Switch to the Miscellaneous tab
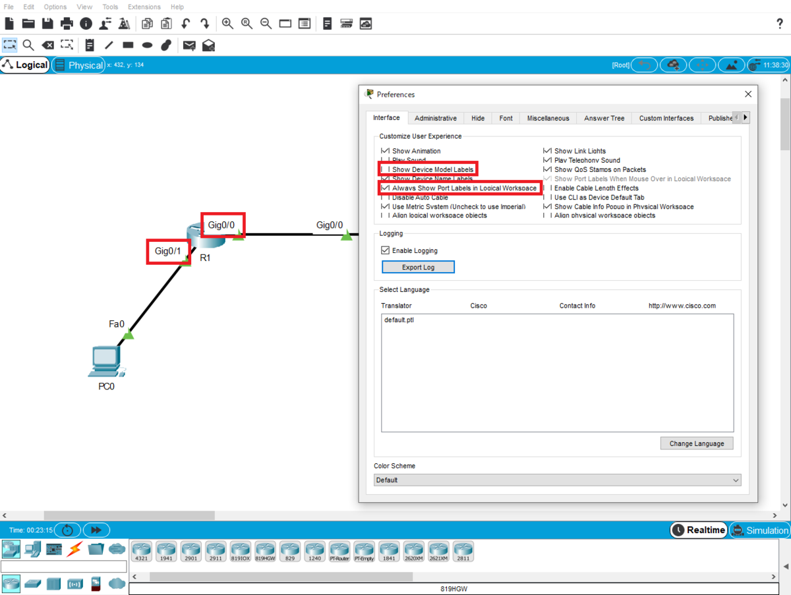Viewport: 791px width, 595px height. tap(548, 118)
